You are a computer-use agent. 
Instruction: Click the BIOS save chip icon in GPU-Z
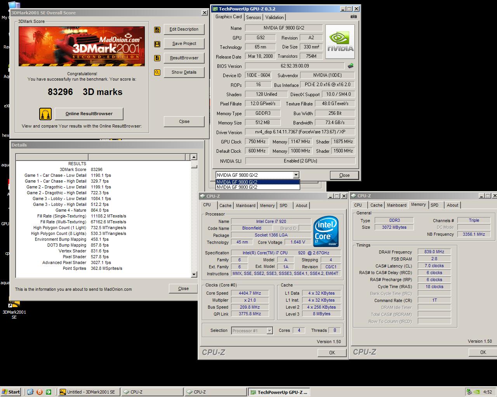coord(351,66)
